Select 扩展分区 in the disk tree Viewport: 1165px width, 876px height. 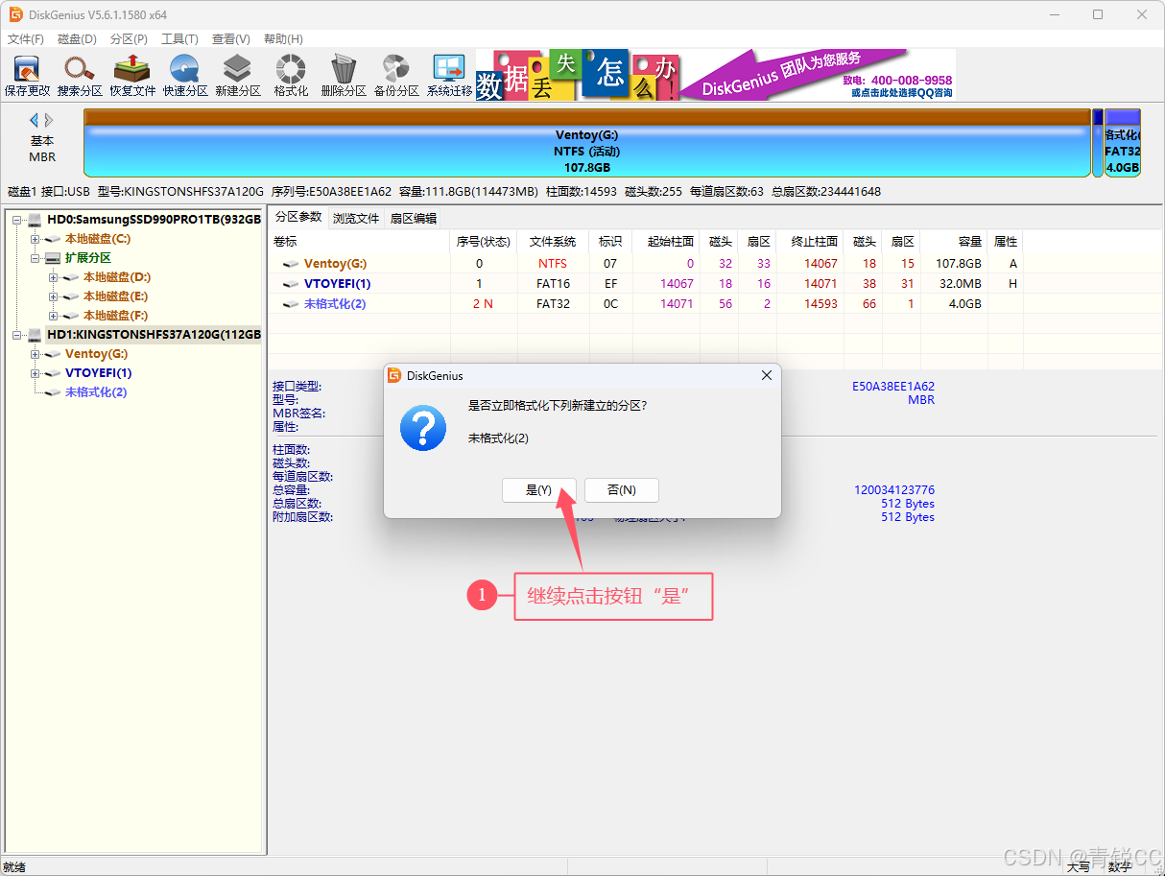coord(88,258)
